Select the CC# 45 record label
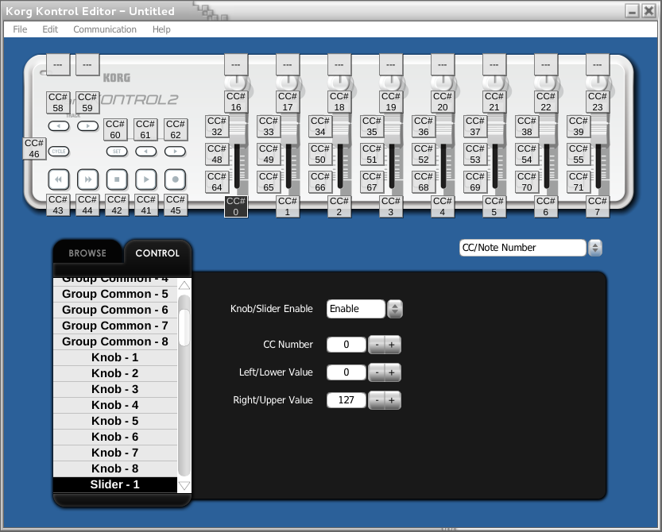The height and width of the screenshot is (532, 662). tap(175, 205)
